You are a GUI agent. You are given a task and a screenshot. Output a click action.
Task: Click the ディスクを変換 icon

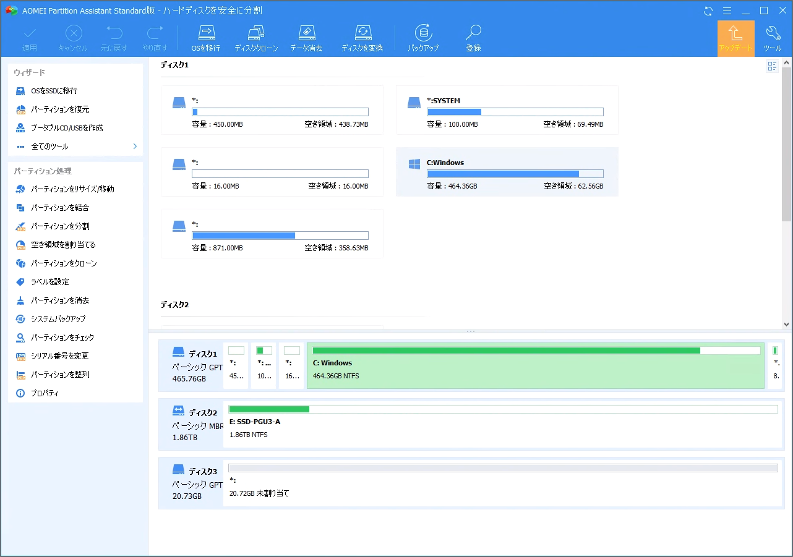point(362,38)
